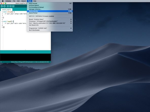Screen dimensions: 150x112
Task: Minimize the Arduino window with yellow button
Action: click(x=4, y=3)
